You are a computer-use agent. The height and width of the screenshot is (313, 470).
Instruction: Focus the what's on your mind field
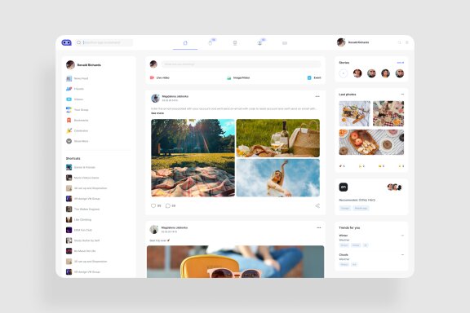point(241,64)
